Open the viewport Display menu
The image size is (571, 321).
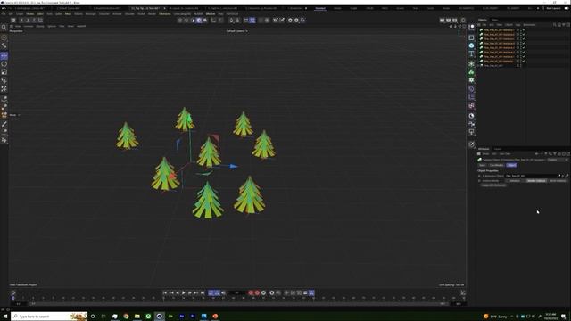click(39, 26)
